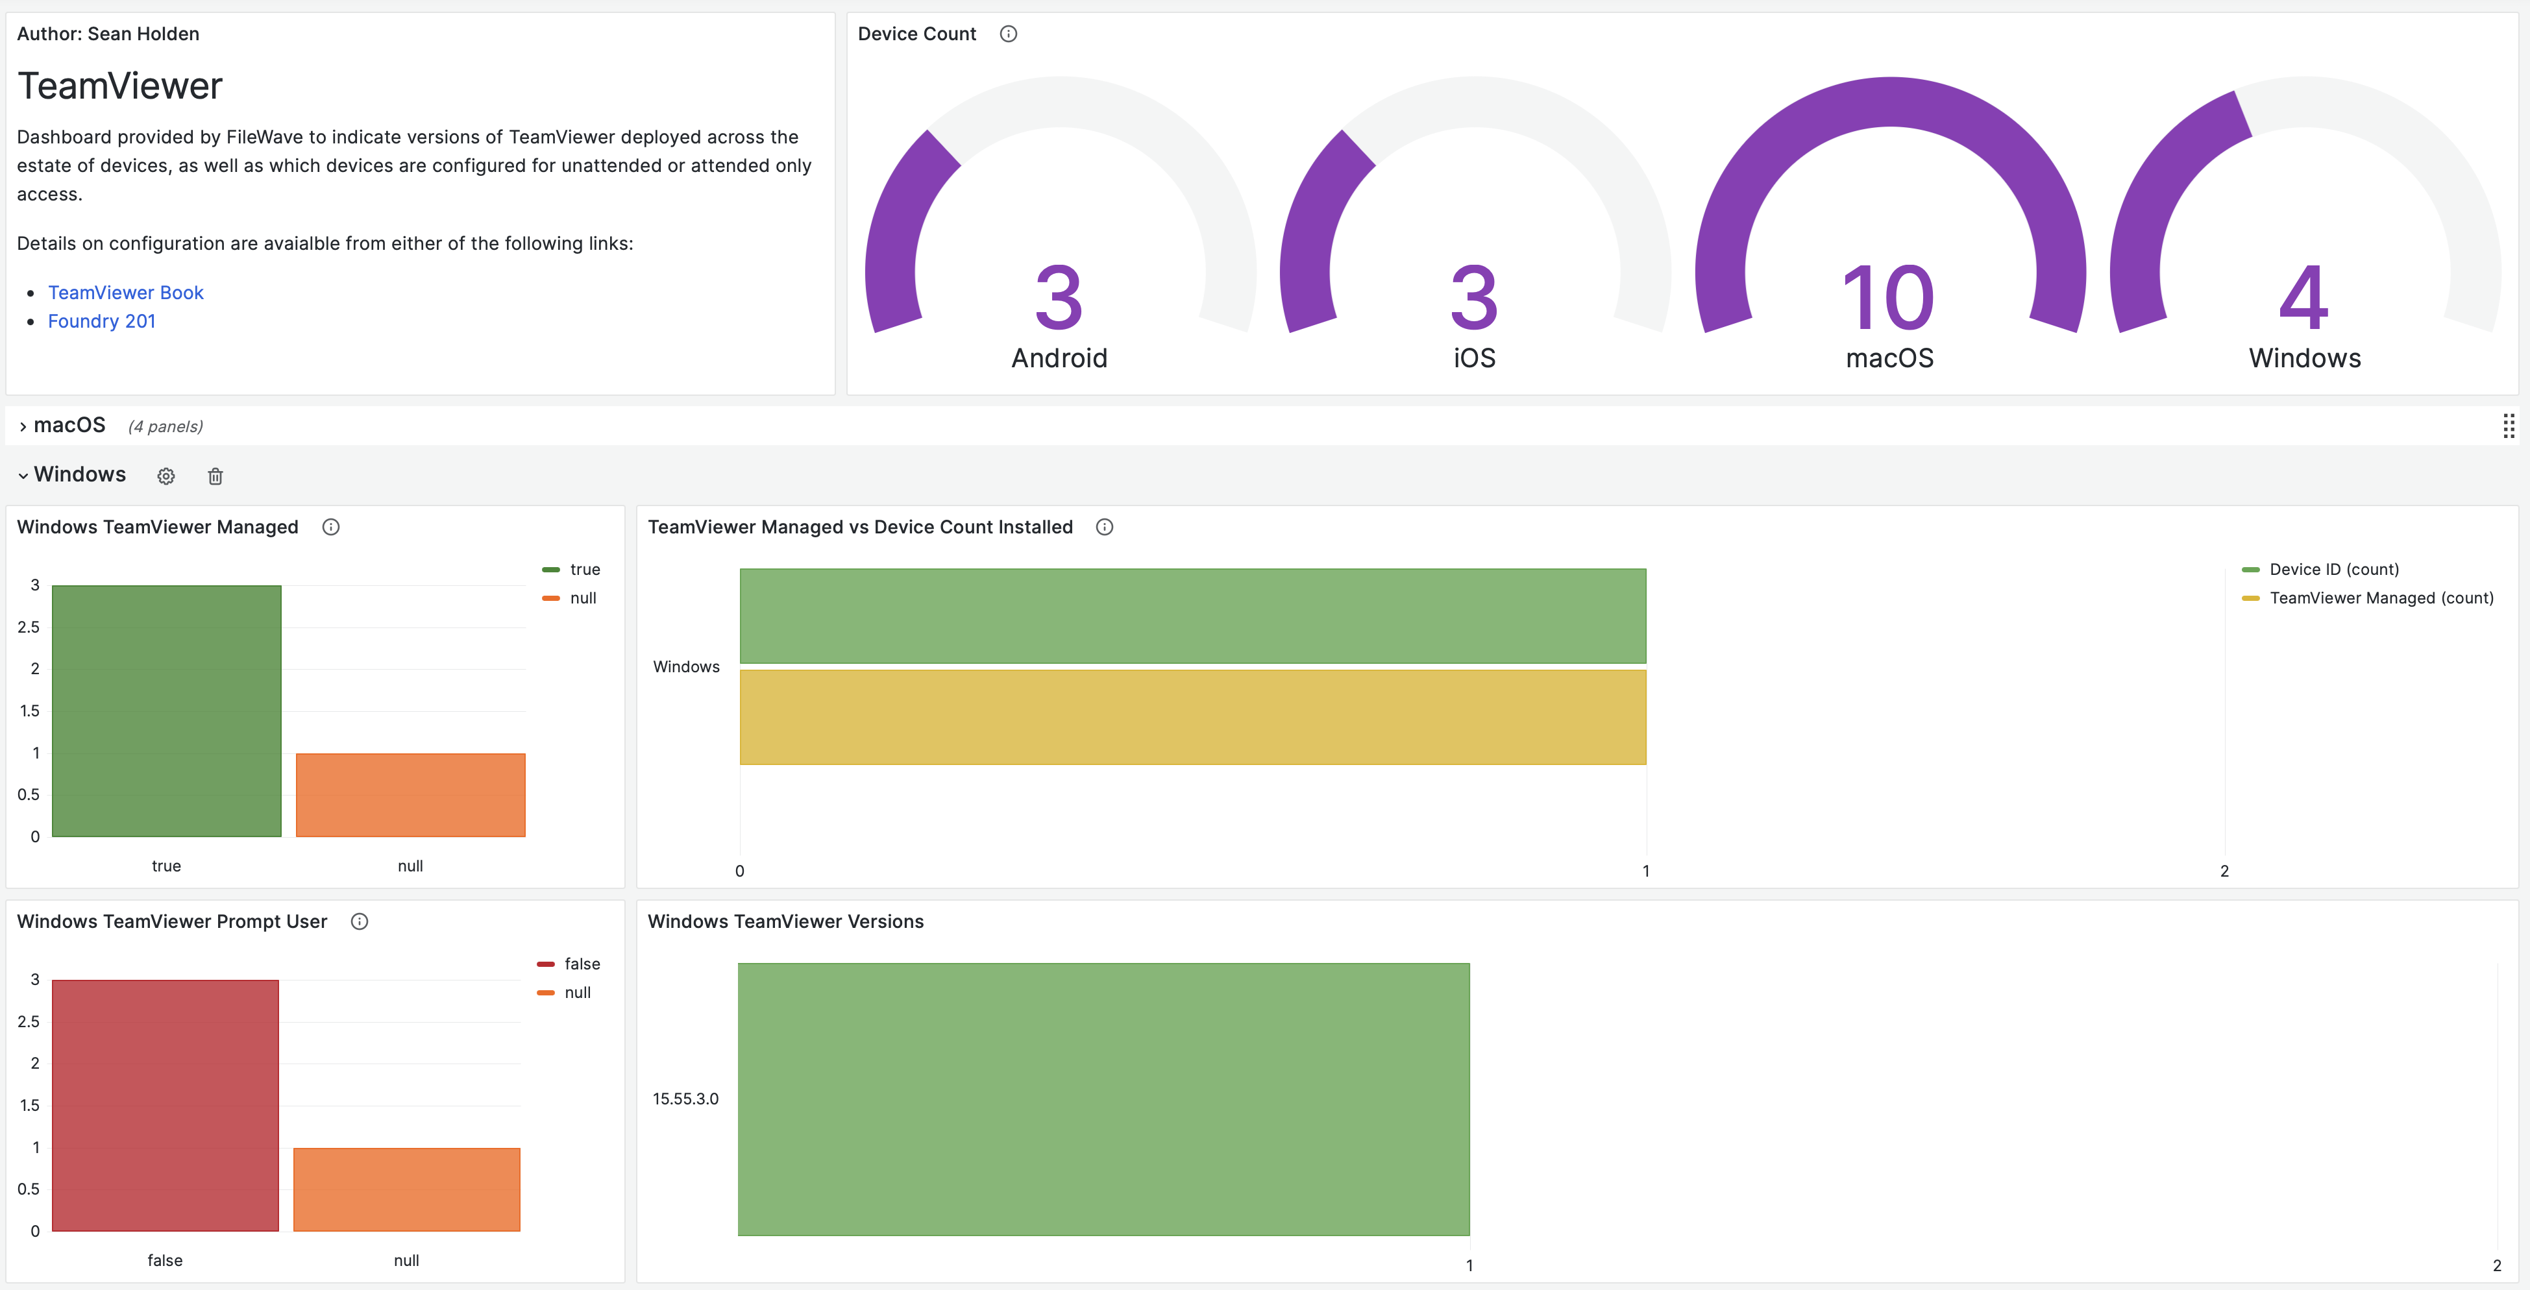Open Windows TeamViewer Prompt User title menu
Screen dimensions: 2530x1290
[172, 922]
